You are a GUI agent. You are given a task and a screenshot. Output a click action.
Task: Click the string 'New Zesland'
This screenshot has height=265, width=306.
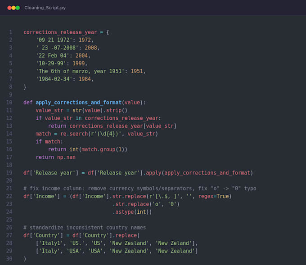(129, 243)
